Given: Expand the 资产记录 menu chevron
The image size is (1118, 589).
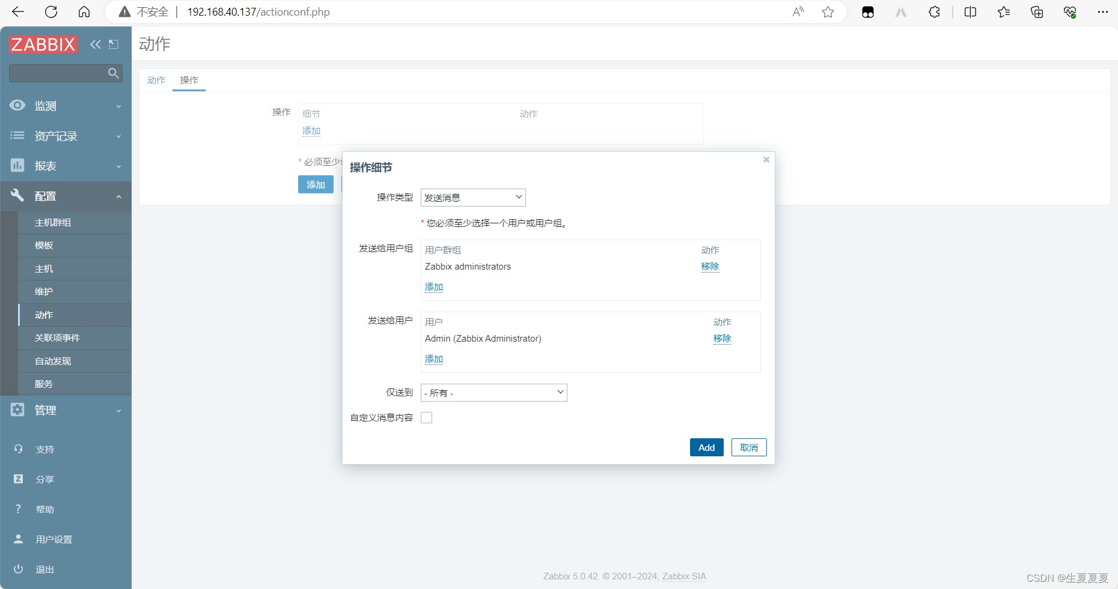Looking at the screenshot, I should point(118,136).
